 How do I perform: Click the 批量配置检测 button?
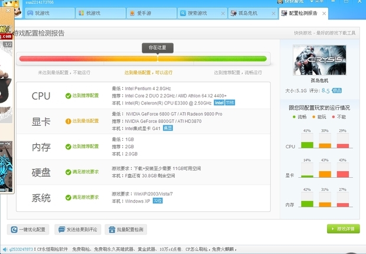(x=126, y=229)
